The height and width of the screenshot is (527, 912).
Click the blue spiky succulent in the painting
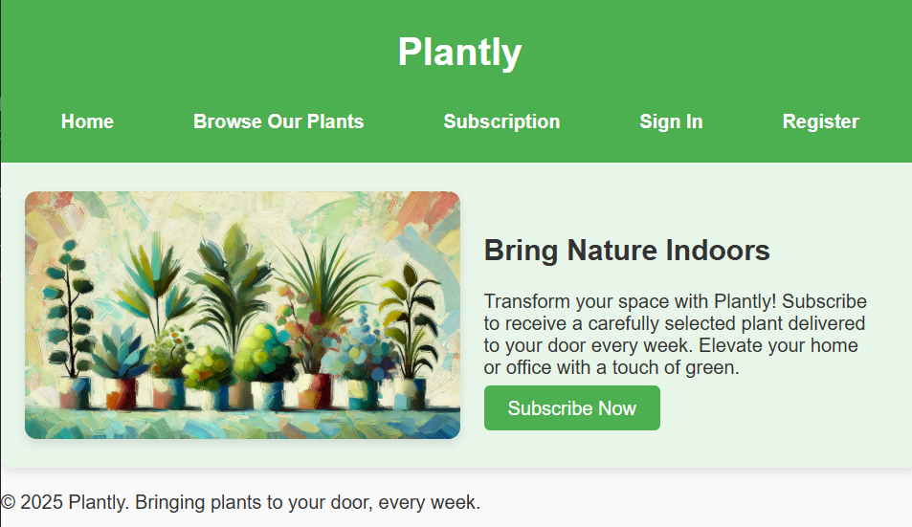tap(120, 349)
